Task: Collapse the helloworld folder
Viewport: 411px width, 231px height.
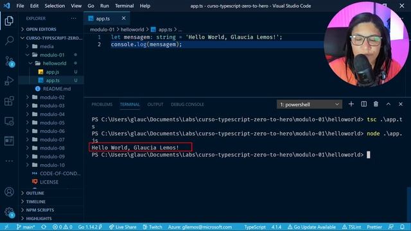Action: [x=51, y=63]
